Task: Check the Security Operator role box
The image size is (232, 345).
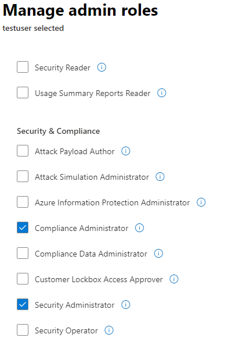Action: 23,330
